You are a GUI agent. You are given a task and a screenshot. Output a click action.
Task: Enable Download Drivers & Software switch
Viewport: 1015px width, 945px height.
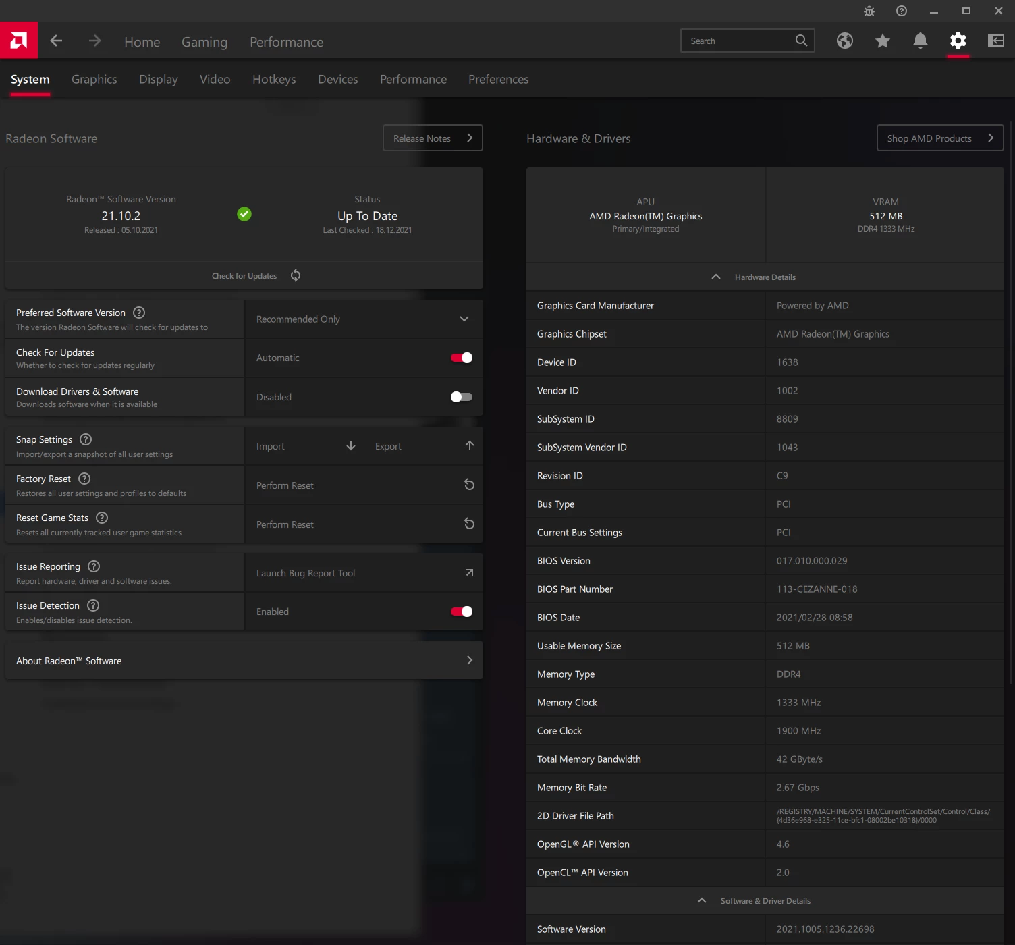point(462,397)
